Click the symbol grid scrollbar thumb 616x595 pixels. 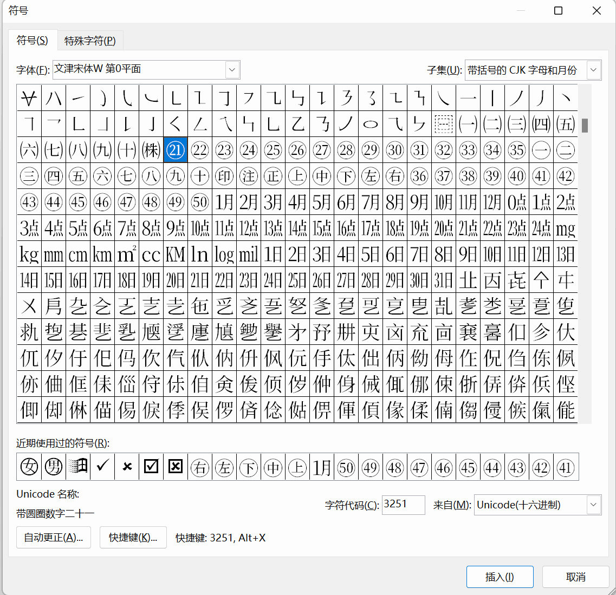(585, 126)
